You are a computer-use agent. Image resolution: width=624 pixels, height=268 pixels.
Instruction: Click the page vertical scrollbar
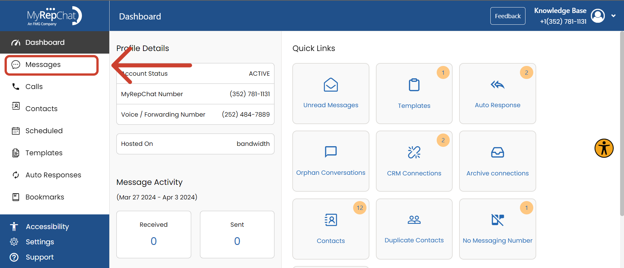621,123
